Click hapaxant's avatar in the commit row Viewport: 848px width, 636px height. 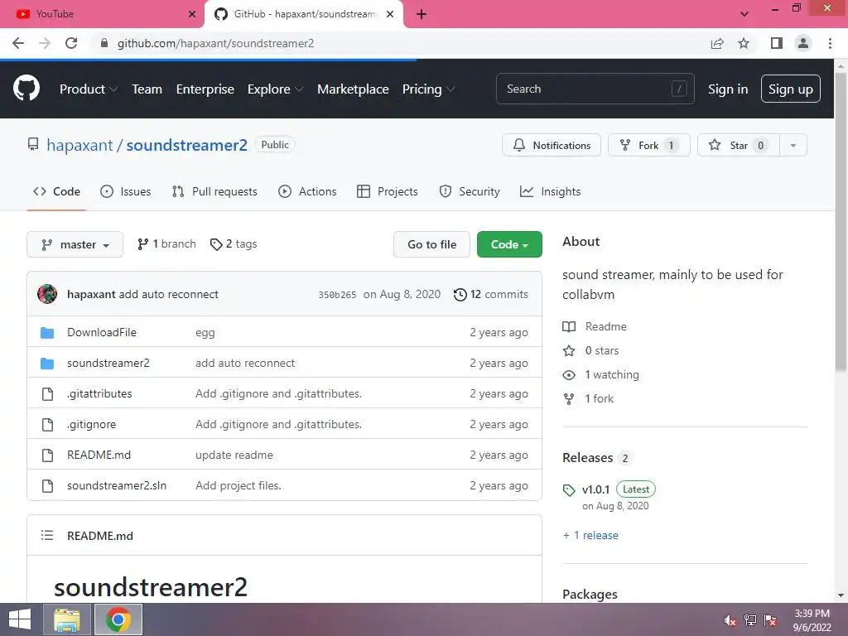pos(47,294)
